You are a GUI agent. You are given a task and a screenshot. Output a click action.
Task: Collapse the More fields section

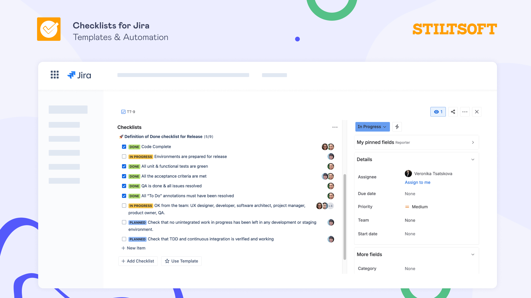coord(473,254)
